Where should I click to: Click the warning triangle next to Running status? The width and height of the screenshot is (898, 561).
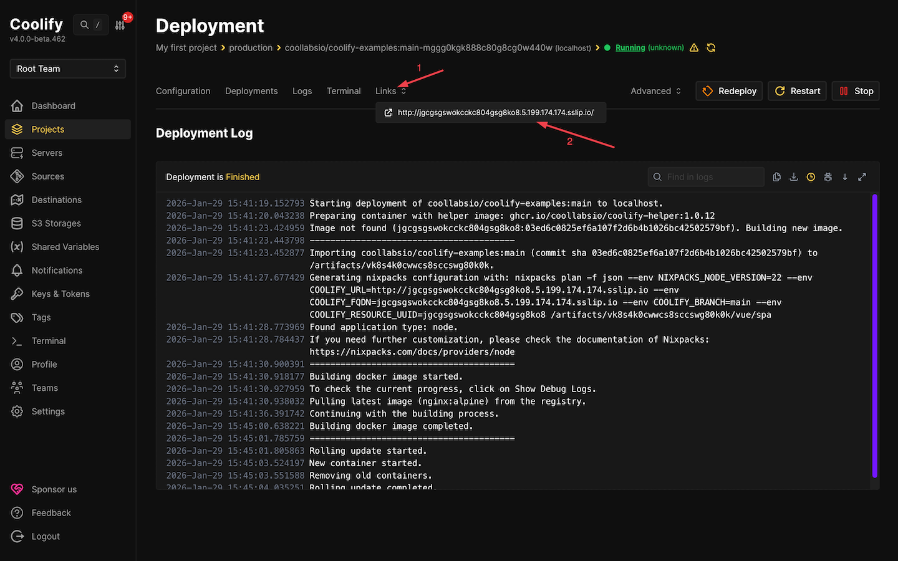tap(694, 47)
